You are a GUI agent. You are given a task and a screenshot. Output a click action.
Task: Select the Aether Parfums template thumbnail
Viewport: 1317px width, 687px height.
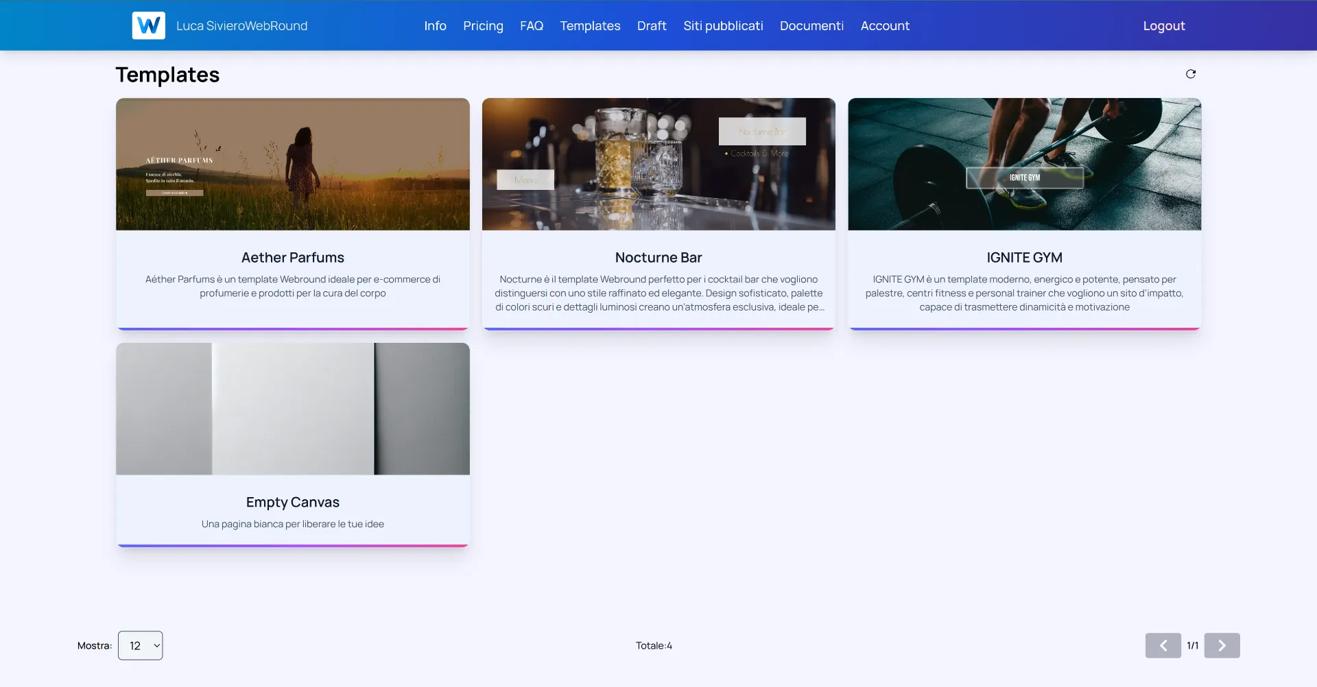click(x=293, y=164)
